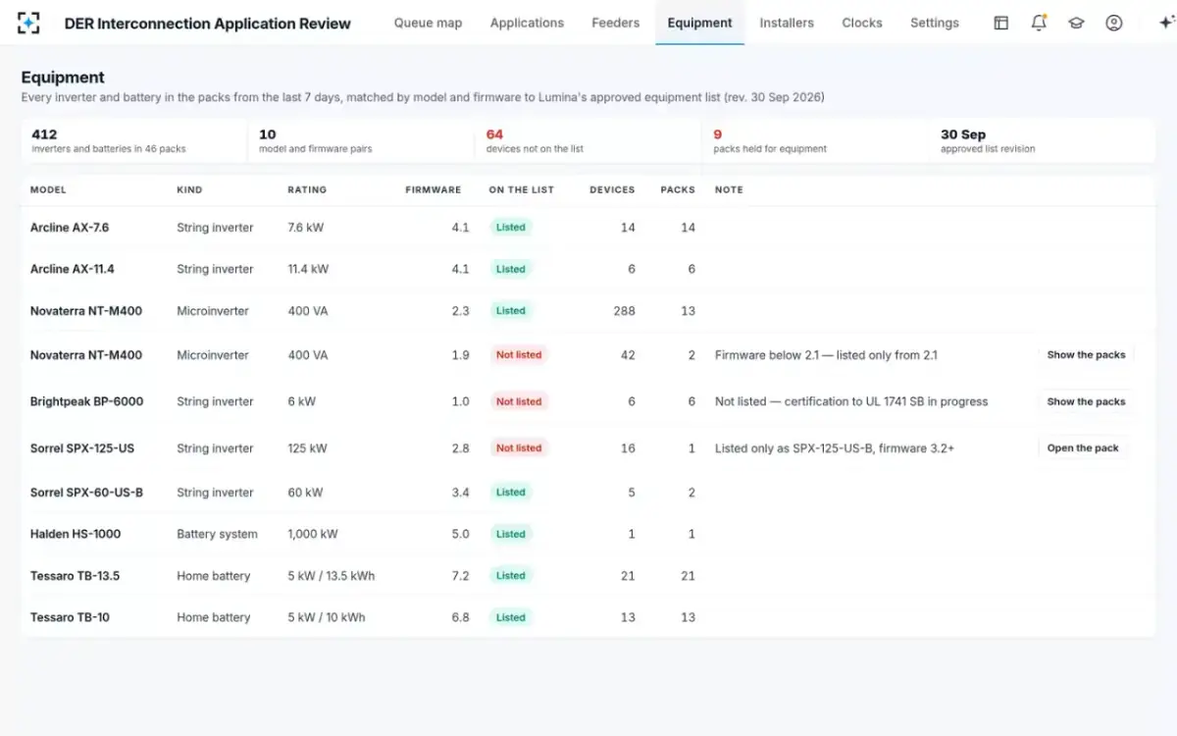Click the sparkle assistant icon

(x=1165, y=23)
